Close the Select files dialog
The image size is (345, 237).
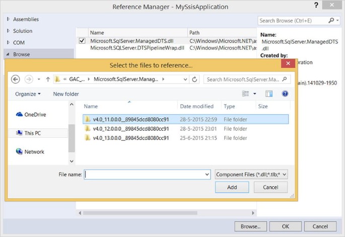288,63
